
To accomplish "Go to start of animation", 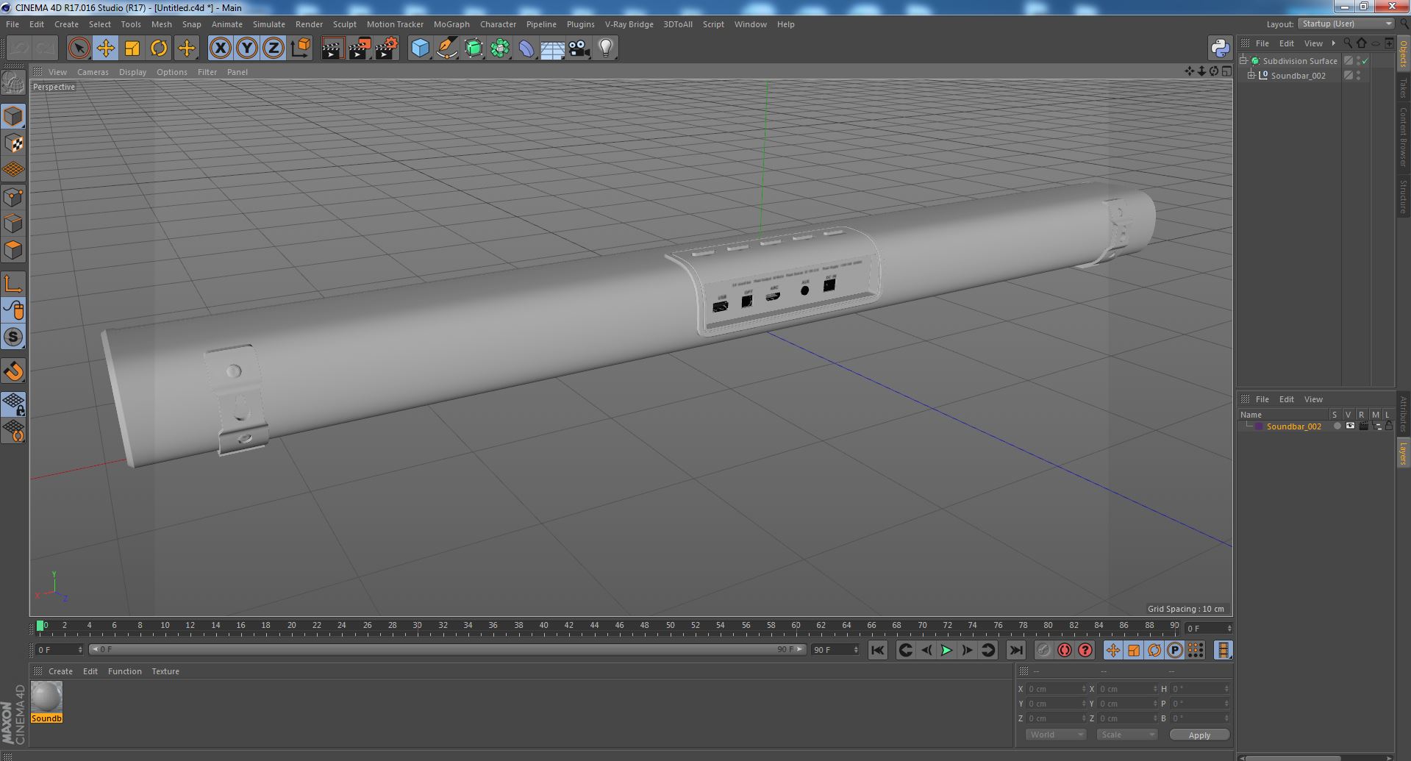I will [x=877, y=650].
